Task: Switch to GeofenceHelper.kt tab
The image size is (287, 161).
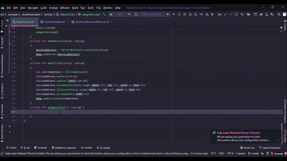Action: point(54,22)
